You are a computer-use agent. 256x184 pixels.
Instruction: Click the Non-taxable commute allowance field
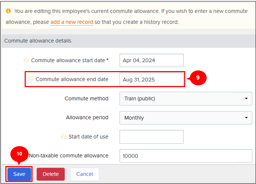(x=186, y=156)
